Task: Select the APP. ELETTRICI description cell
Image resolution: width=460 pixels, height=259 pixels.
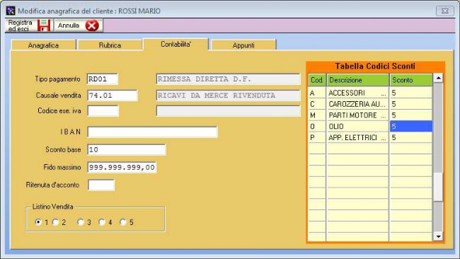Action: click(357, 137)
